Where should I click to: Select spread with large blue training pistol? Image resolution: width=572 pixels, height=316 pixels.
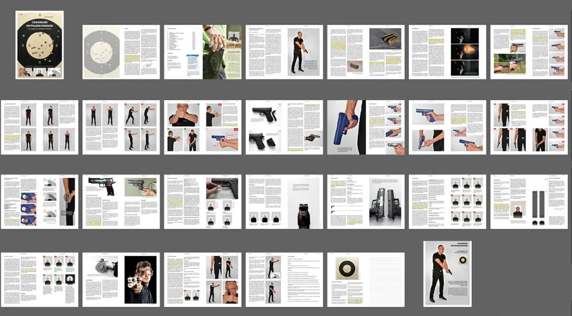(x=366, y=127)
